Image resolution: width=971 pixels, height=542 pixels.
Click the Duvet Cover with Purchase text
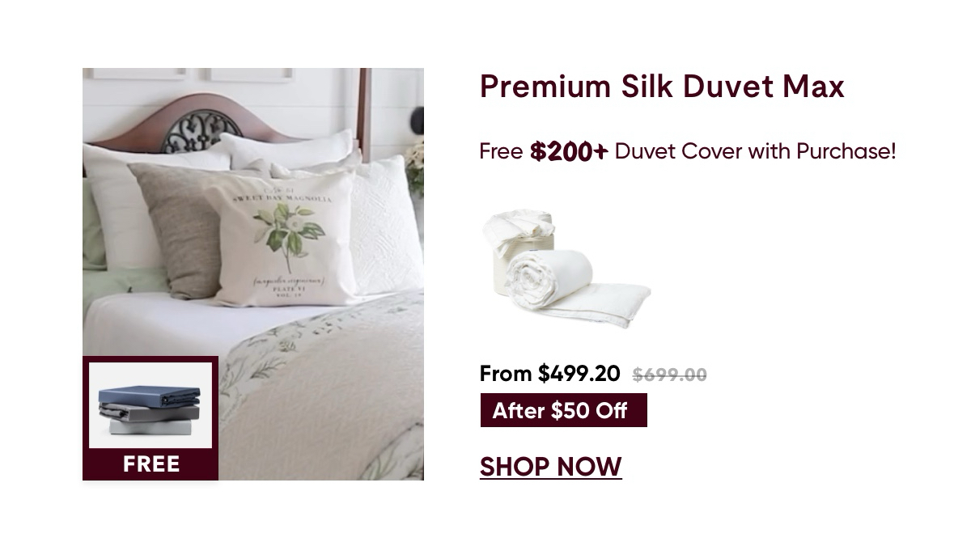(x=755, y=151)
